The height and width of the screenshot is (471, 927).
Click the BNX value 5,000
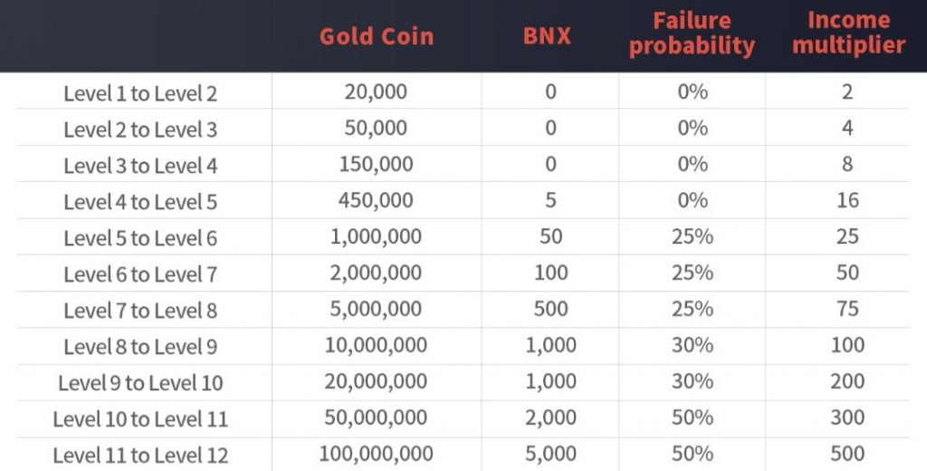(x=550, y=453)
